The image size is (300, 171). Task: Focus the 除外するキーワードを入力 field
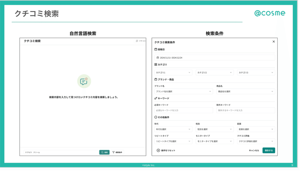246,110
